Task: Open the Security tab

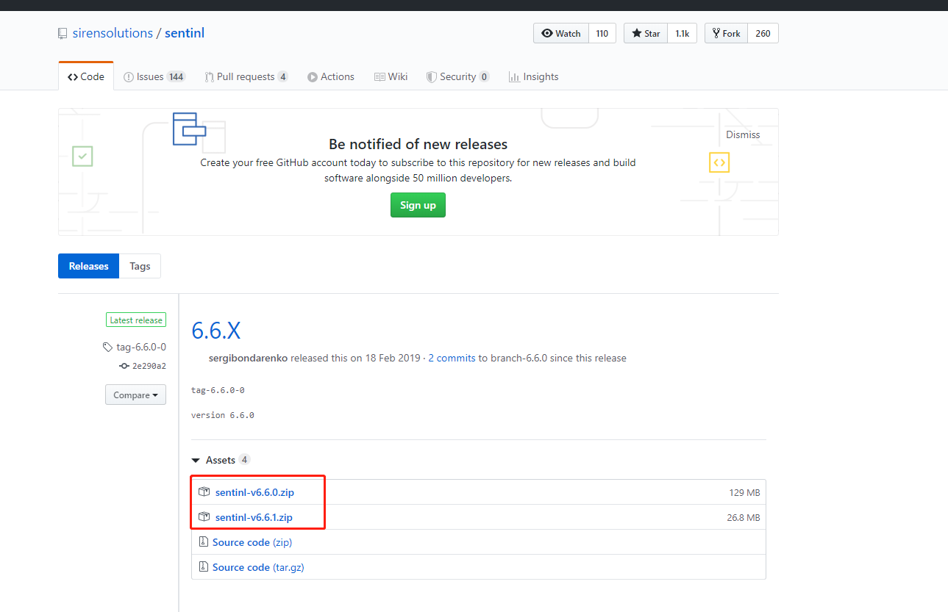Action: coord(457,76)
